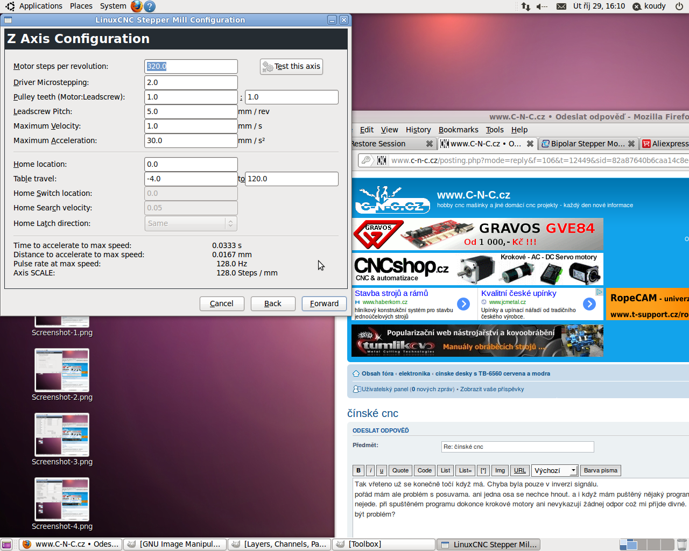
Task: Open Screenshot-2.png desktop thumbnail
Action: [62, 370]
